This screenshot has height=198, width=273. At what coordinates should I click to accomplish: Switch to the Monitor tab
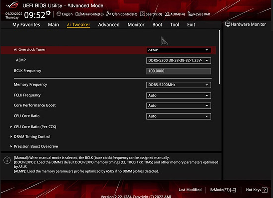point(136,25)
